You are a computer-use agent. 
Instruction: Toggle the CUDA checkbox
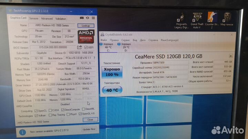pyautogui.click(x=50, y=110)
